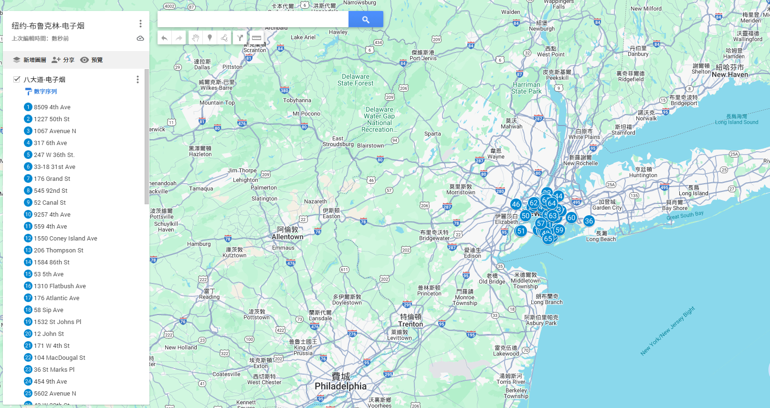The image size is (770, 408).
Task: Click the blue search magnifier button
Action: [366, 20]
